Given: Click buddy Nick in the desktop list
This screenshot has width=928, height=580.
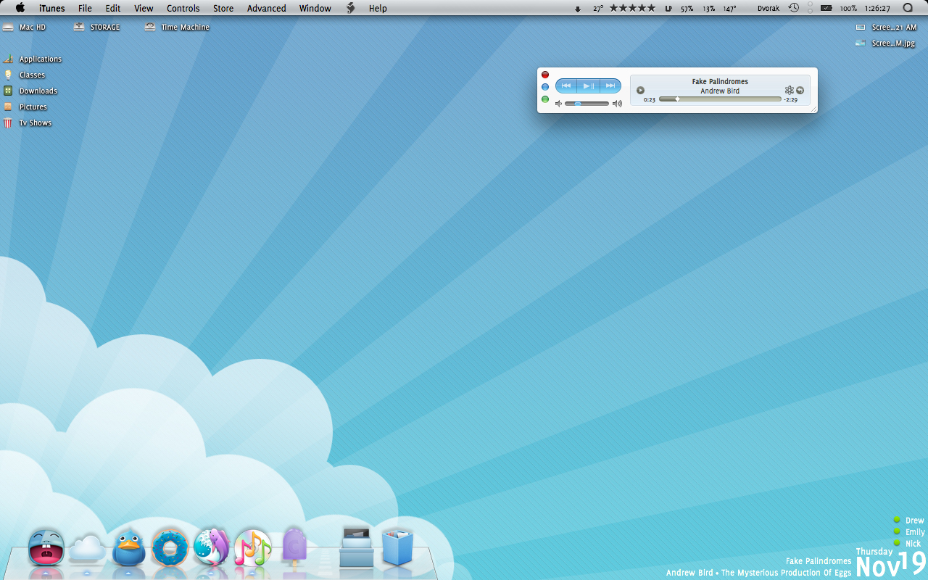Looking at the screenshot, I should pyautogui.click(x=907, y=543).
